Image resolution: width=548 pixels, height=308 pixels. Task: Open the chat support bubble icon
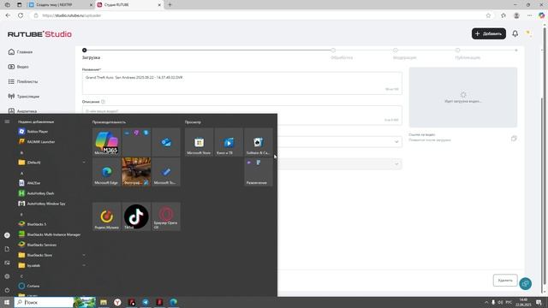coord(525,283)
